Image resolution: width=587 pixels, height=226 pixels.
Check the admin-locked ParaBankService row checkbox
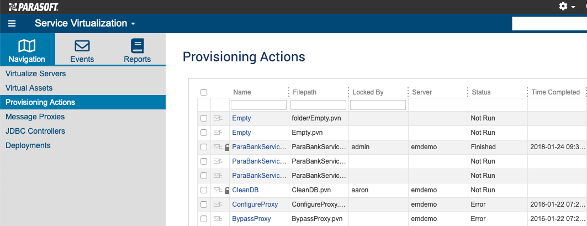pyautogui.click(x=204, y=147)
